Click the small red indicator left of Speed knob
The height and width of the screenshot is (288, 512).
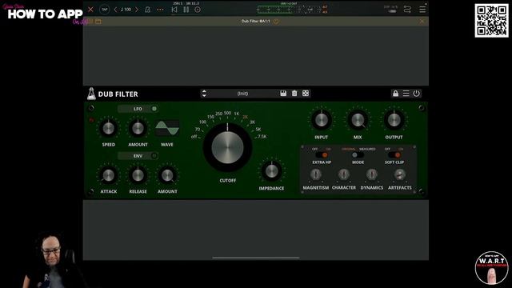(91, 120)
